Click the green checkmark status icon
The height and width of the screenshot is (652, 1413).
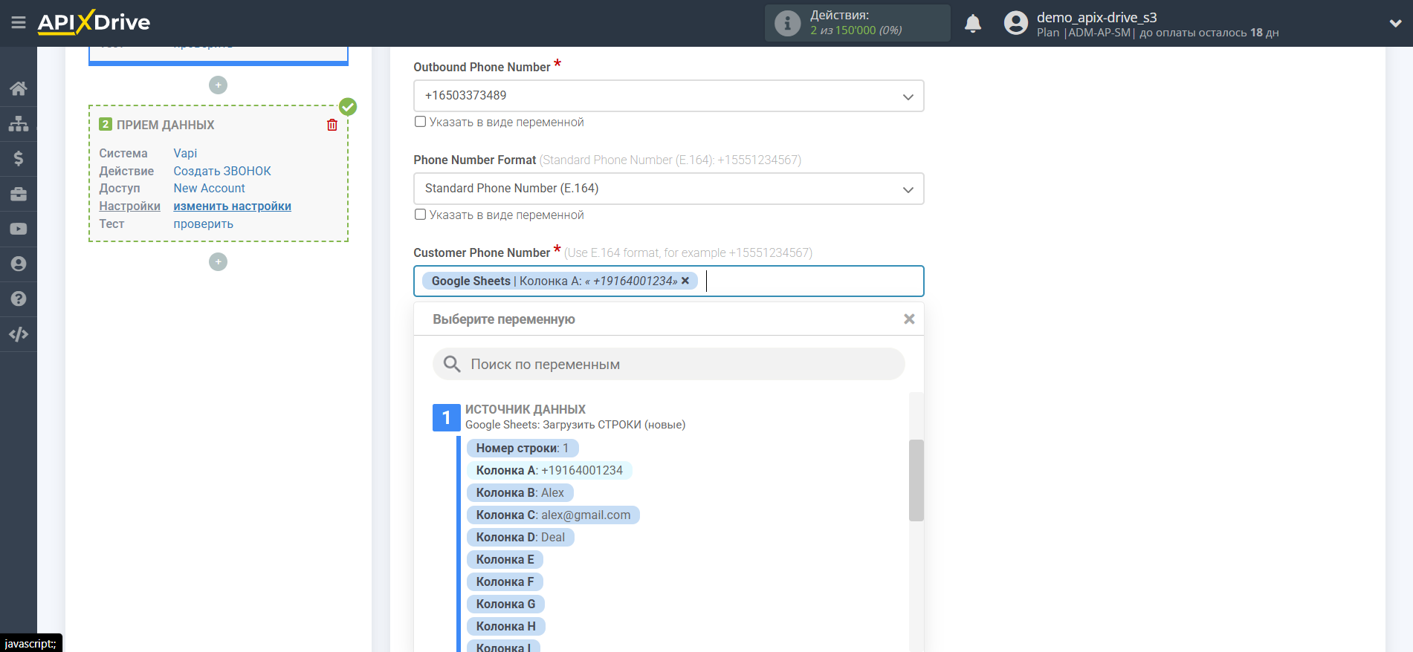(348, 107)
